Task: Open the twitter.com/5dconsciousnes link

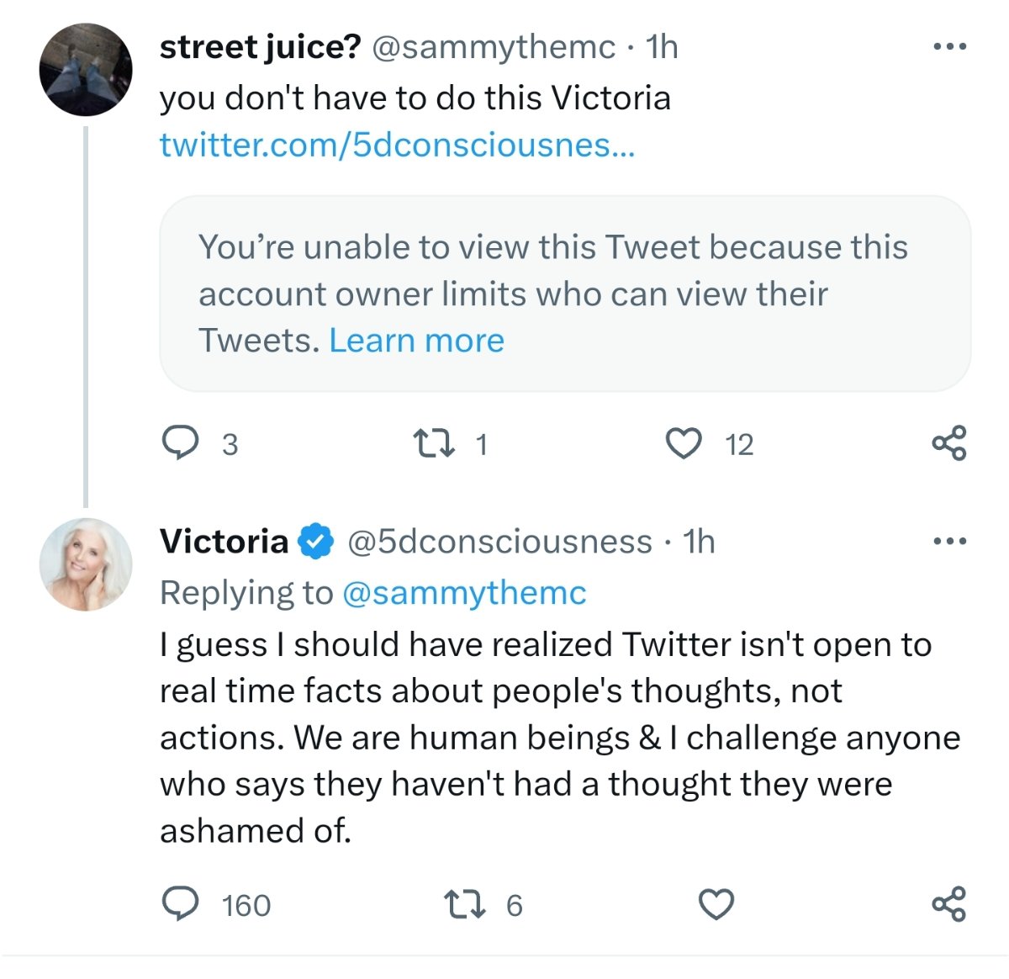Action: point(397,145)
